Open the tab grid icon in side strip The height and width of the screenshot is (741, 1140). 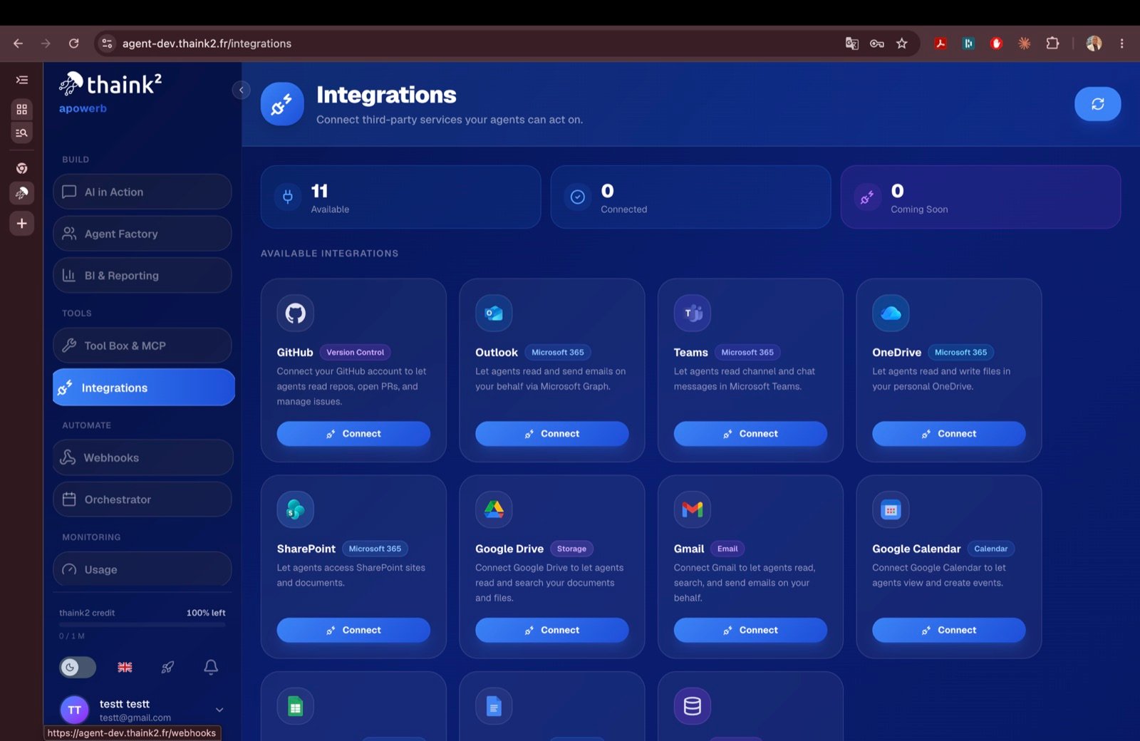22,109
